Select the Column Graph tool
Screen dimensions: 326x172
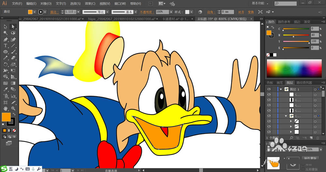(x=13, y=96)
